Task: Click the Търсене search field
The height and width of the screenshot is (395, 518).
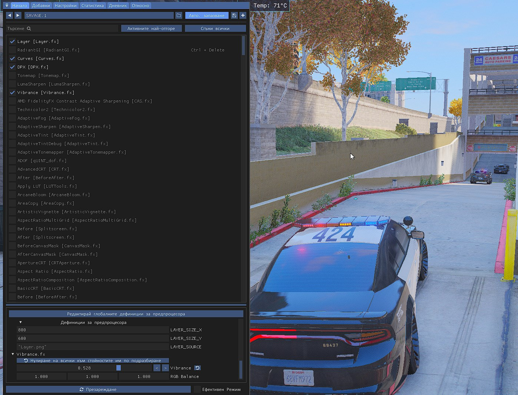Action: pos(62,29)
